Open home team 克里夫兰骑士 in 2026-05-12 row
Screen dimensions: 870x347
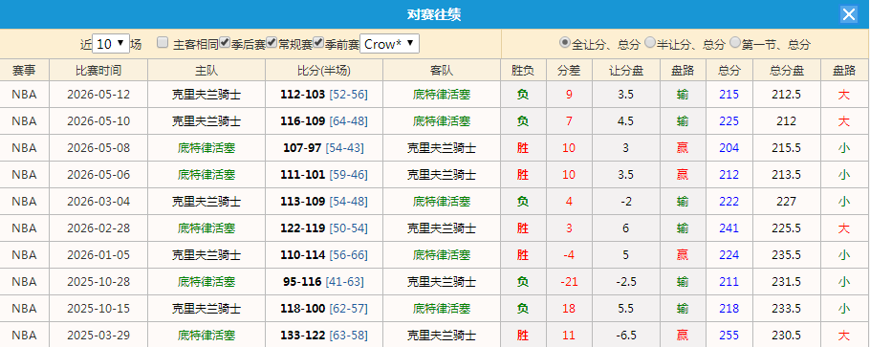click(x=207, y=95)
